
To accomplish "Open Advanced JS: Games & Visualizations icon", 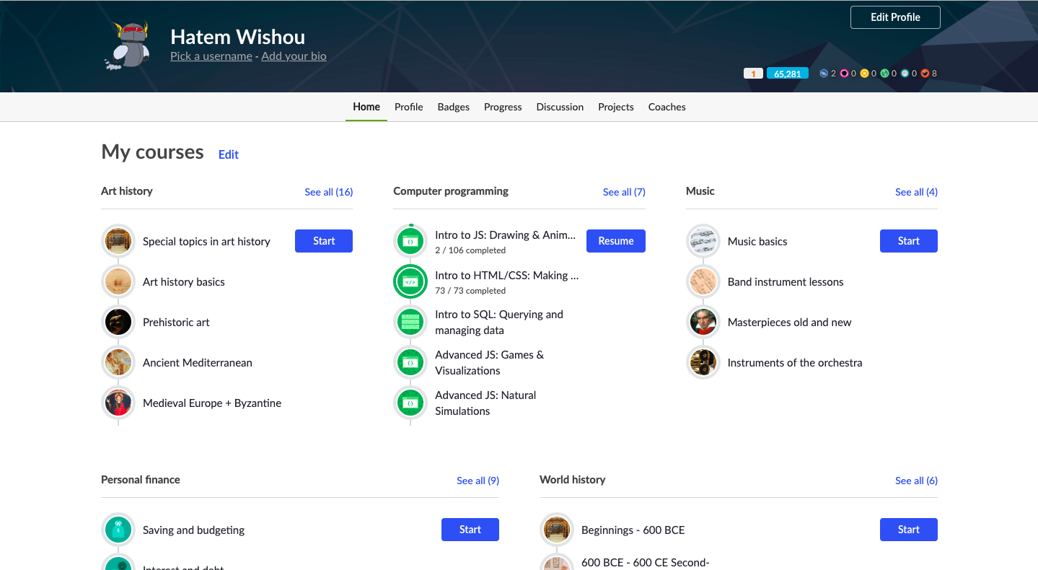I will tap(410, 362).
